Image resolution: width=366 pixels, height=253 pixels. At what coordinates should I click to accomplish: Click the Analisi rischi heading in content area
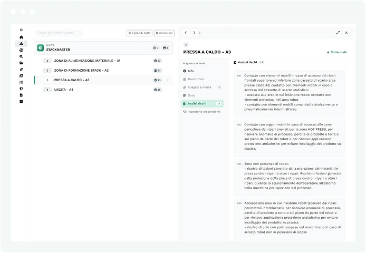point(247,62)
